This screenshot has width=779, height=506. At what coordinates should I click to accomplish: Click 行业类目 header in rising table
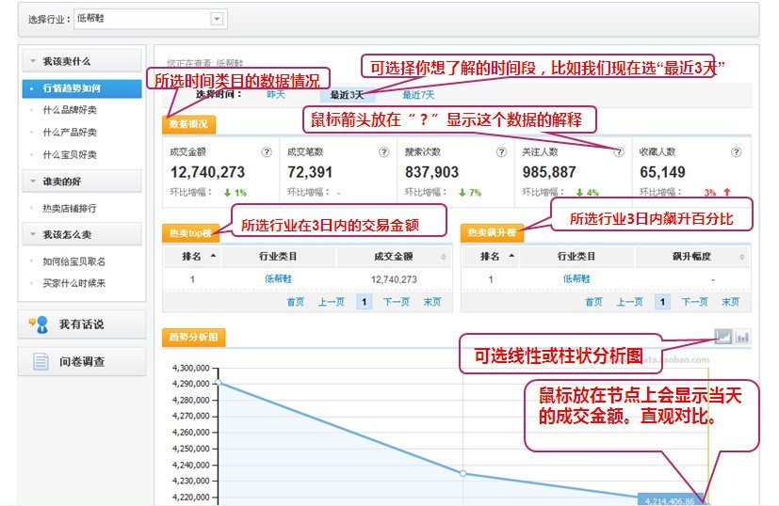click(x=576, y=257)
